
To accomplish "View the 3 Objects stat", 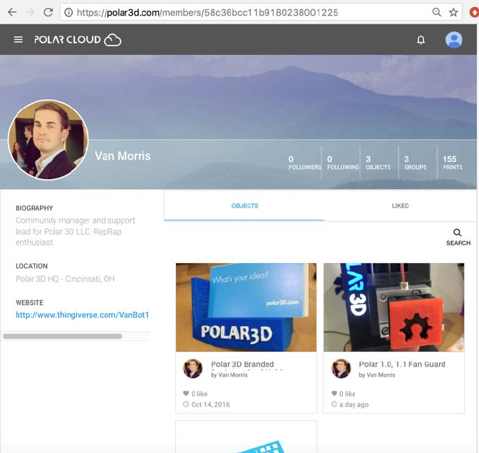I will 378,163.
